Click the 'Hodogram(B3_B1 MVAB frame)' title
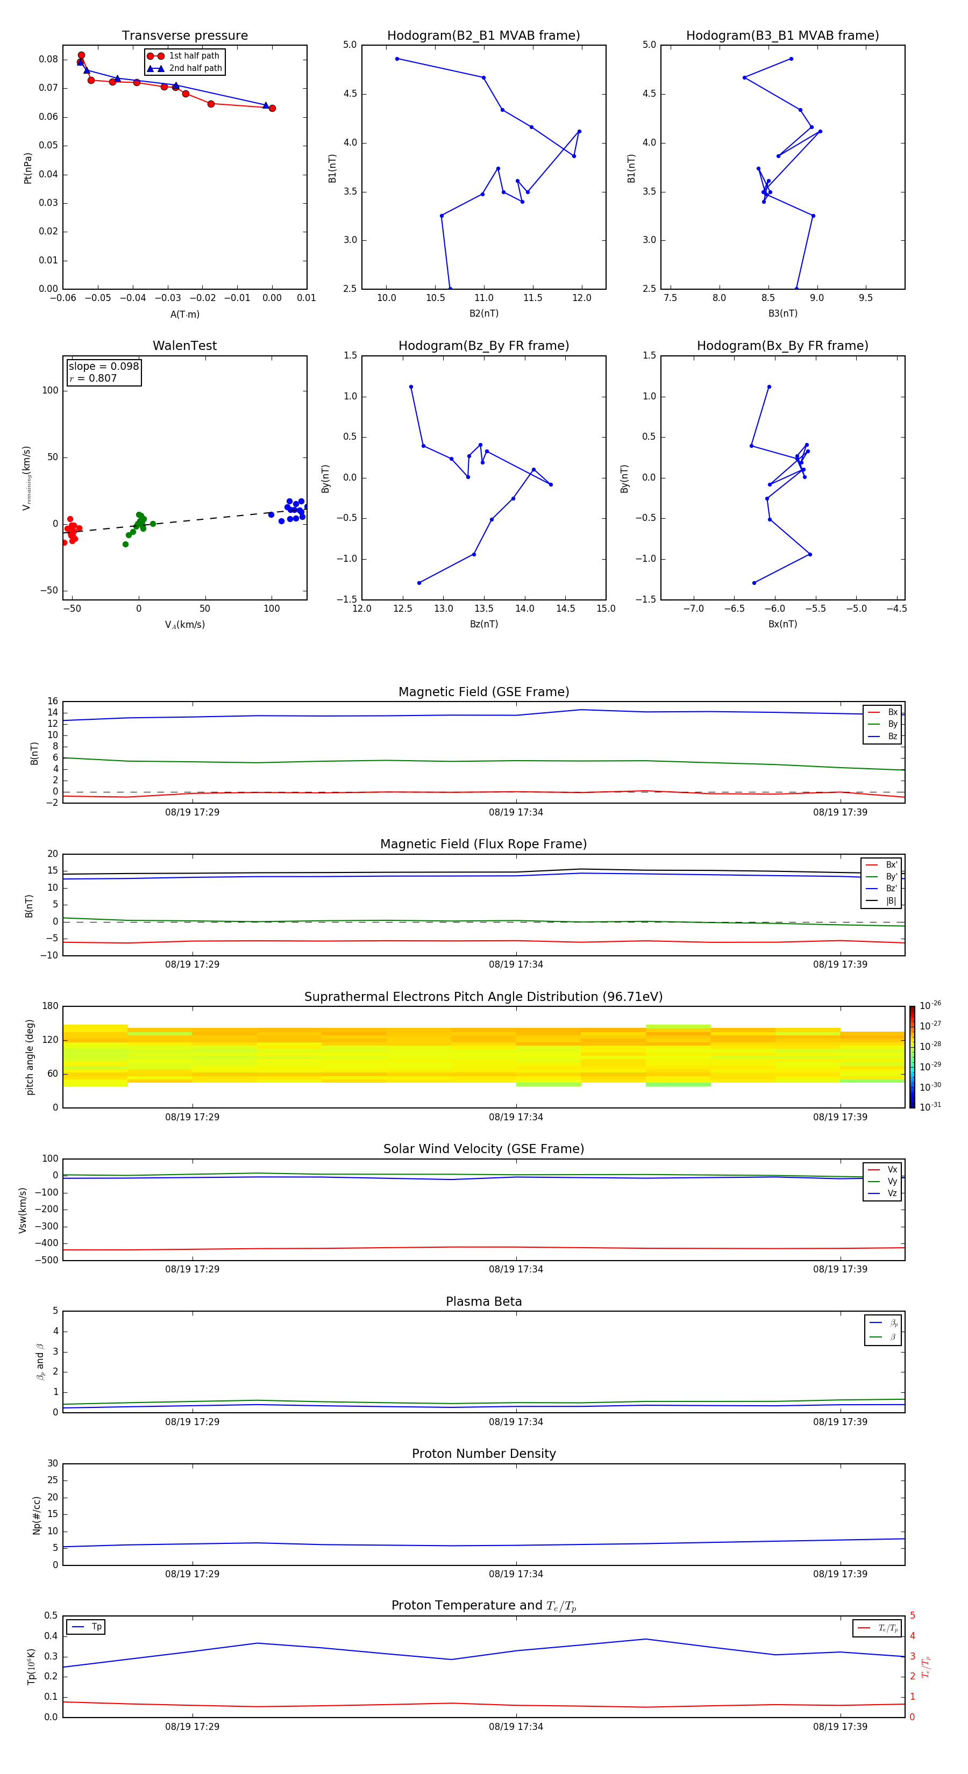968x1774 pixels. pos(782,36)
